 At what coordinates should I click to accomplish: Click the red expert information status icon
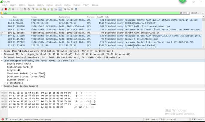click(x=3, y=119)
